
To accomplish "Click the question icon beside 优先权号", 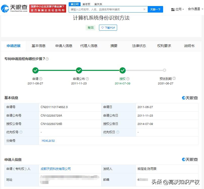I will [x=21, y=132].
